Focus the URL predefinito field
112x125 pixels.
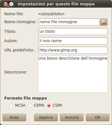pos(73,50)
